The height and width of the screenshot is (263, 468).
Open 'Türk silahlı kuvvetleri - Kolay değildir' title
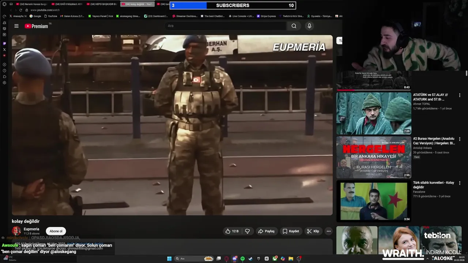pos(434,185)
